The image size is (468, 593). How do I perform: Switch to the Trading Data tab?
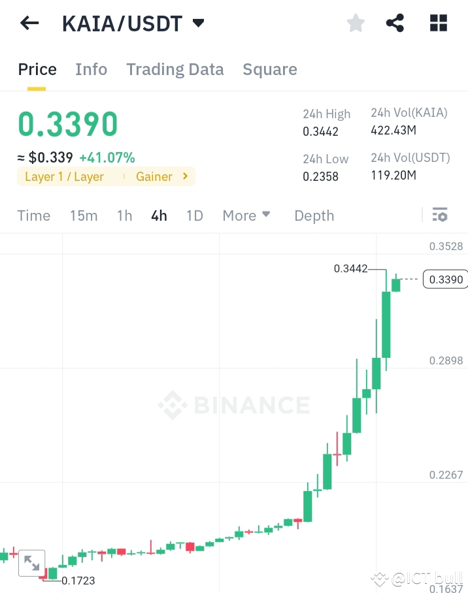[x=175, y=69]
